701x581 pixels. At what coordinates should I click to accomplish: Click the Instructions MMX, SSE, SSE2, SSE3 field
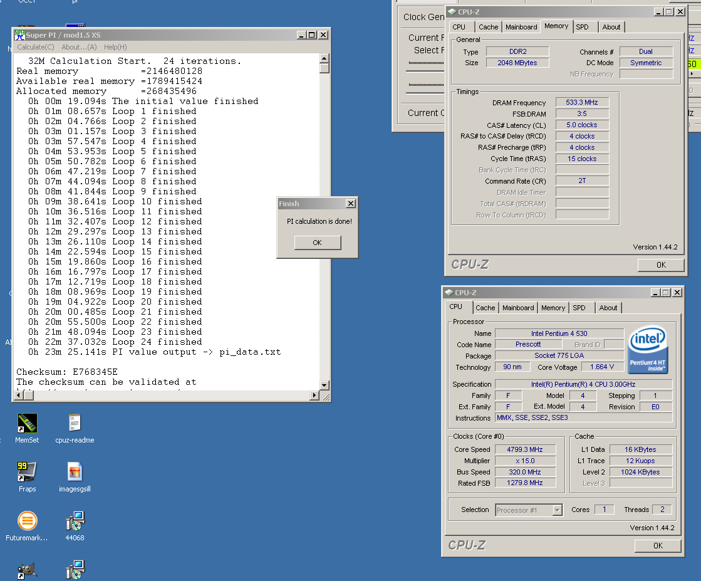click(x=584, y=418)
